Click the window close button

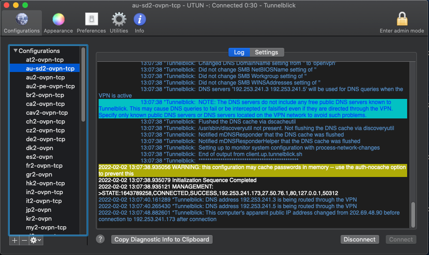pyautogui.click(x=7, y=5)
